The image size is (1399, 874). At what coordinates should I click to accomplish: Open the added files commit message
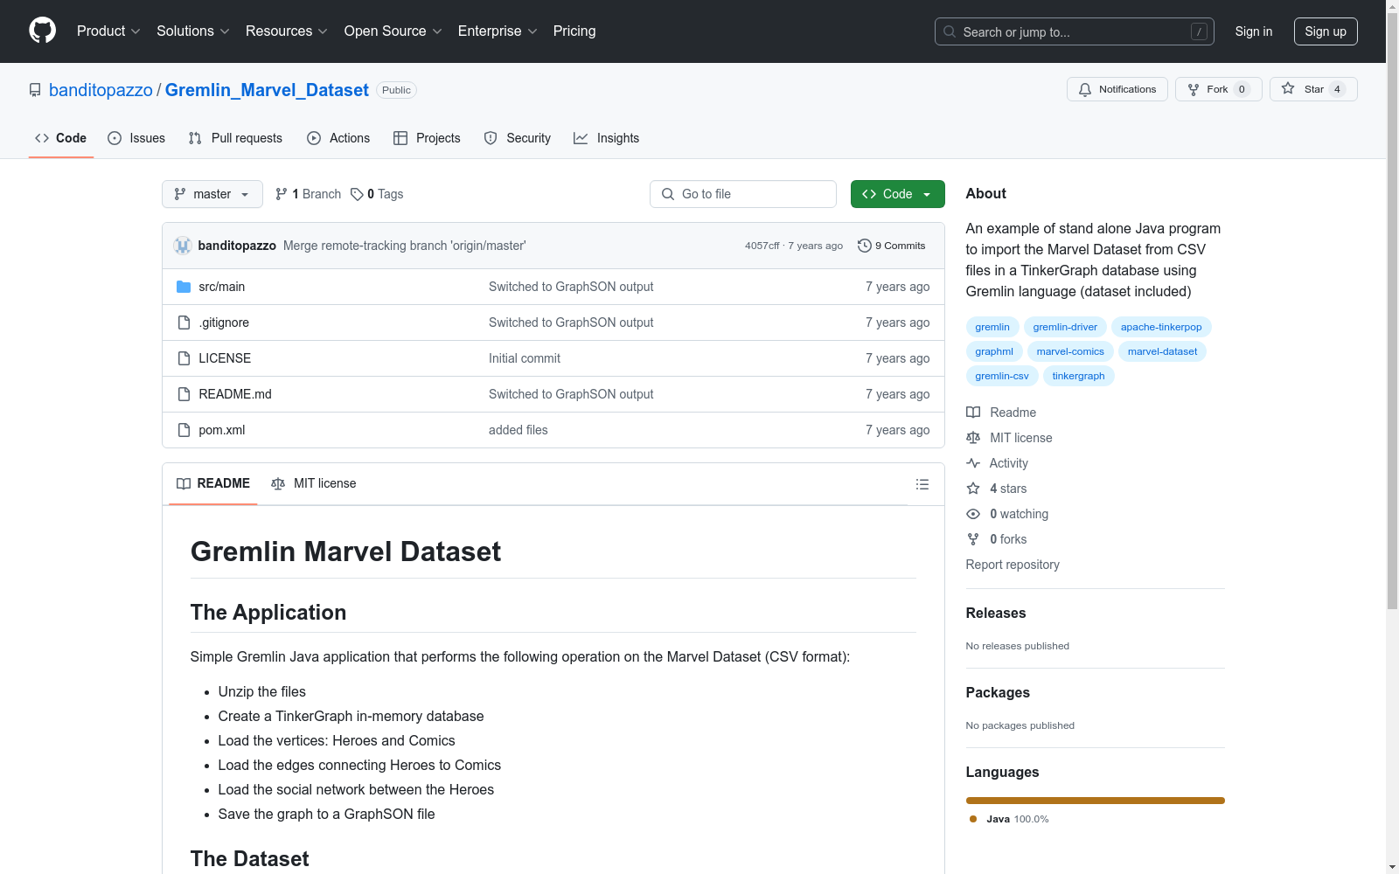(519, 430)
